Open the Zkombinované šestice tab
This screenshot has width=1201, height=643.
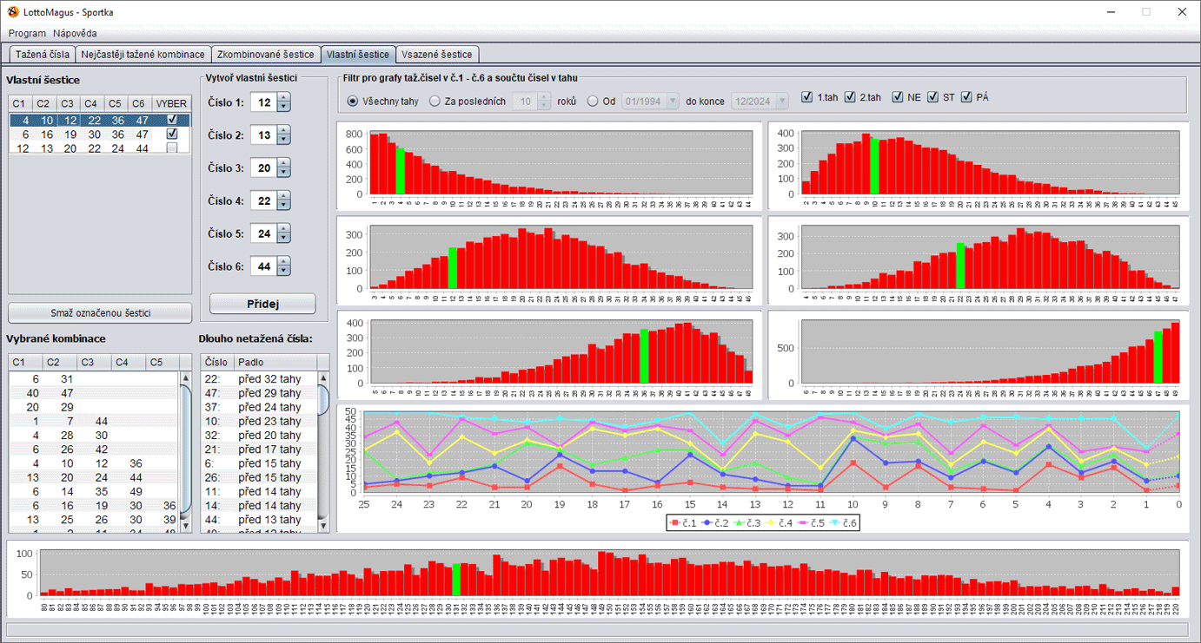[265, 55]
